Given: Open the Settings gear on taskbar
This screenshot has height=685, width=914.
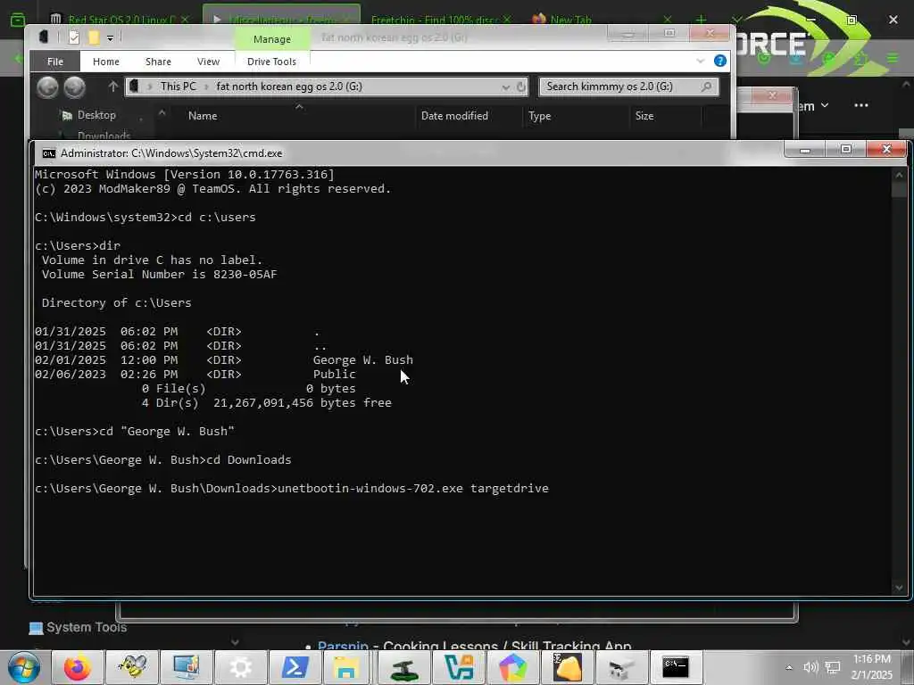Looking at the screenshot, I should [240, 667].
